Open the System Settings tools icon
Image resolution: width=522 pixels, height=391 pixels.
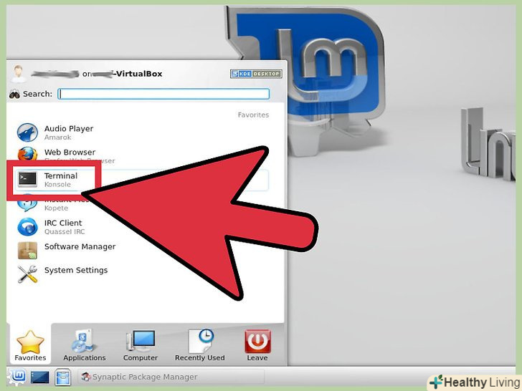27,274
